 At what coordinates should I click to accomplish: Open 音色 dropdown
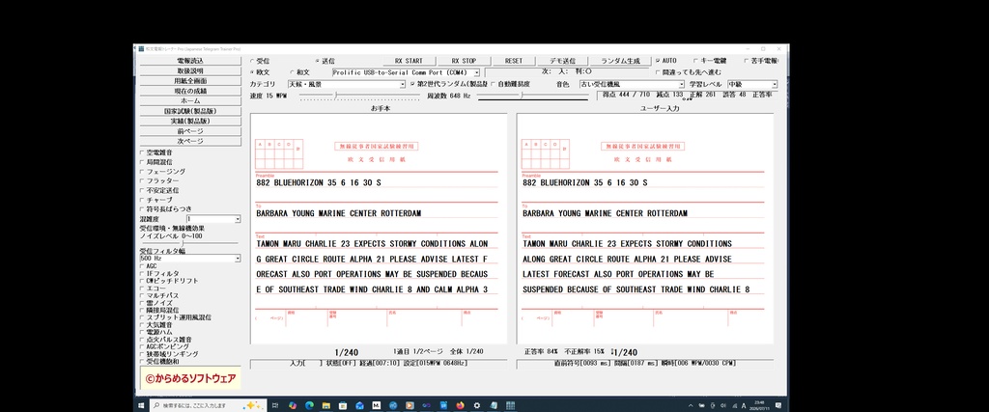[632, 84]
